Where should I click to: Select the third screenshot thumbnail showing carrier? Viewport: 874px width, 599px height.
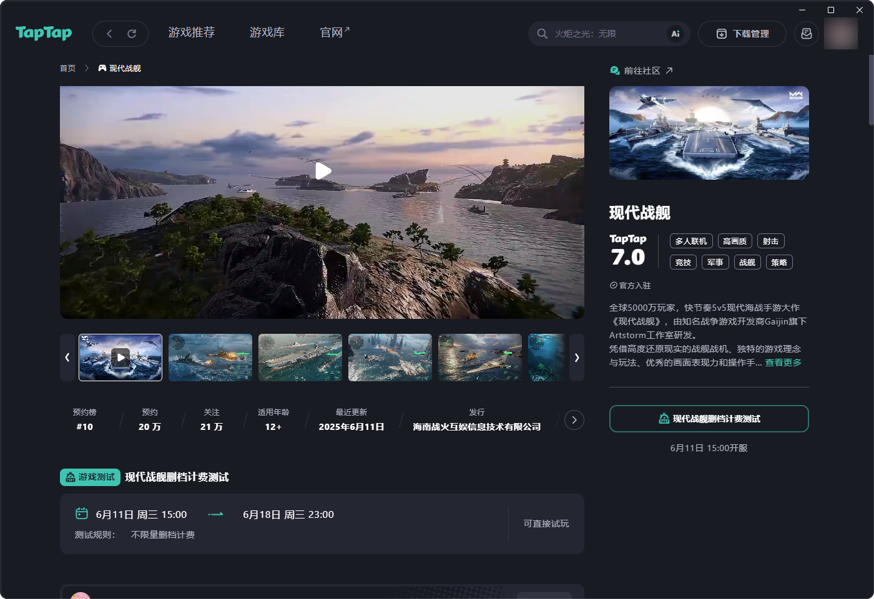(300, 358)
